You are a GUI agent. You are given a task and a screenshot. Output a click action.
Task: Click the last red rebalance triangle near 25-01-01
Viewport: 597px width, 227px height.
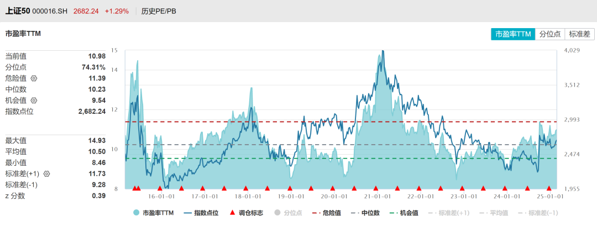548,188
